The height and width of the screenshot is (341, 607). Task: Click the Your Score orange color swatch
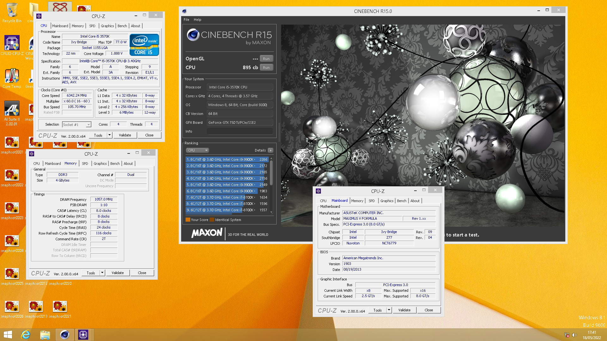tap(188, 220)
